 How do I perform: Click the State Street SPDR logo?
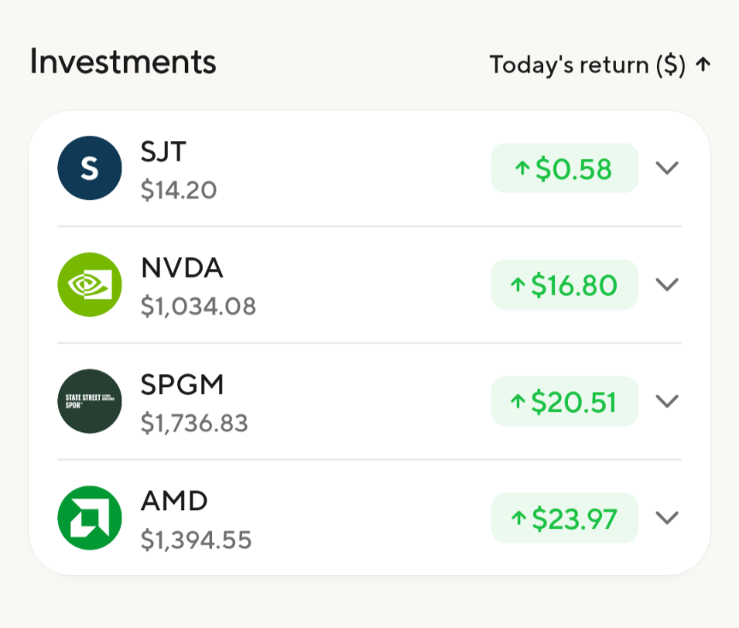(x=89, y=401)
